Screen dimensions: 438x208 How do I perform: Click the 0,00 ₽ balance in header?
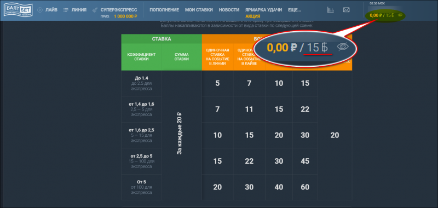[x=376, y=15]
